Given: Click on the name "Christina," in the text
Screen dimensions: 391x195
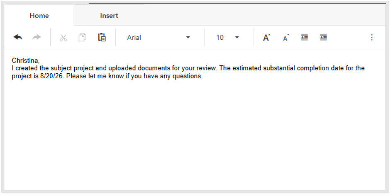Looking at the screenshot, I should [25, 61].
